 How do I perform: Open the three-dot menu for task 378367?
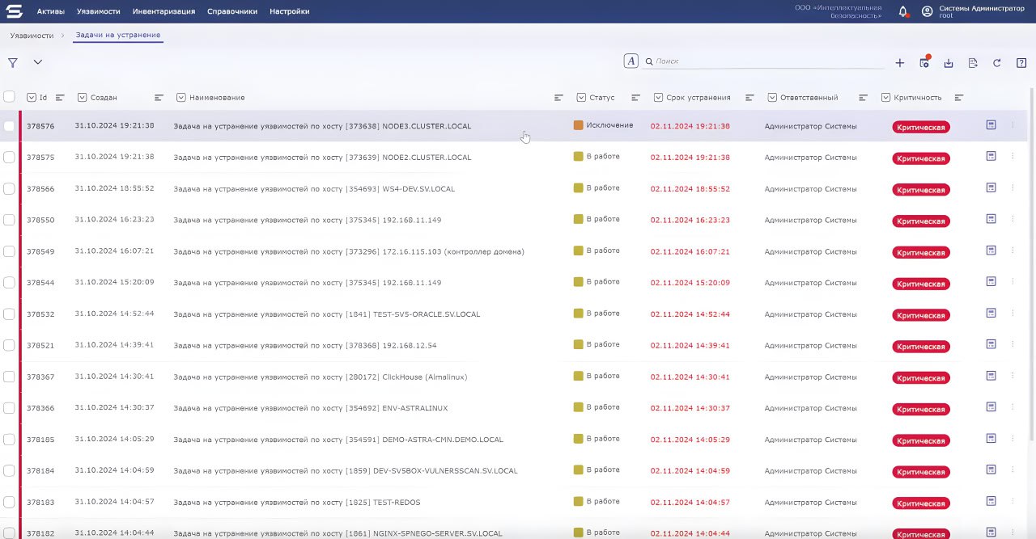1013,376
